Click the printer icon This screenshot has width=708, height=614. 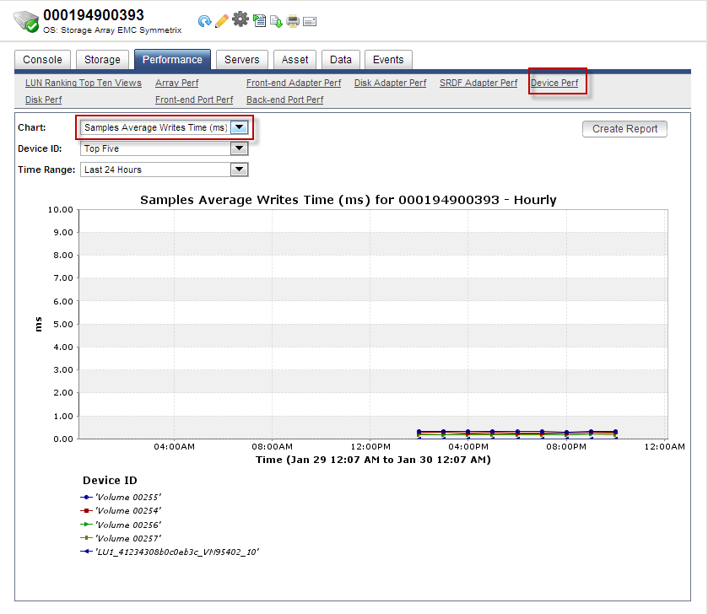click(293, 21)
